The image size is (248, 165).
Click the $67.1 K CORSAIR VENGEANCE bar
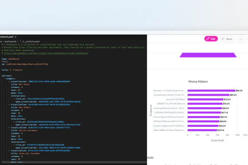click(x=204, y=113)
